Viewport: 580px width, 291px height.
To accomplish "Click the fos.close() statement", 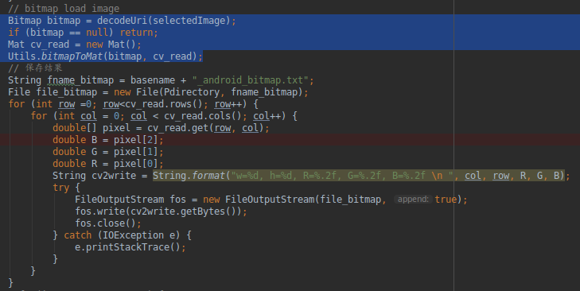I will point(108,223).
